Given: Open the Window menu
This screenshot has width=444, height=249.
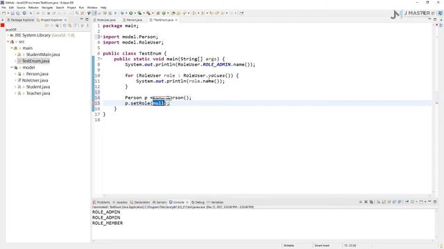Looking at the screenshot, I should coord(92,8).
